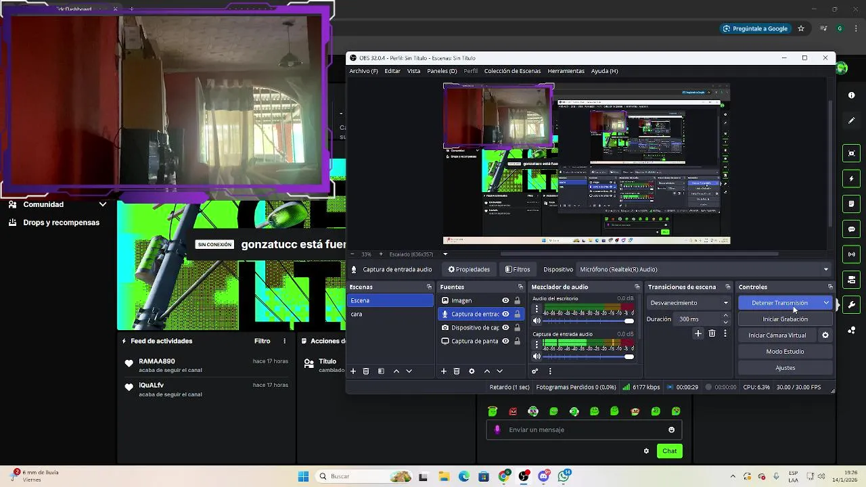Click Iniciar Grabación button
The width and height of the screenshot is (866, 487).
(x=785, y=319)
